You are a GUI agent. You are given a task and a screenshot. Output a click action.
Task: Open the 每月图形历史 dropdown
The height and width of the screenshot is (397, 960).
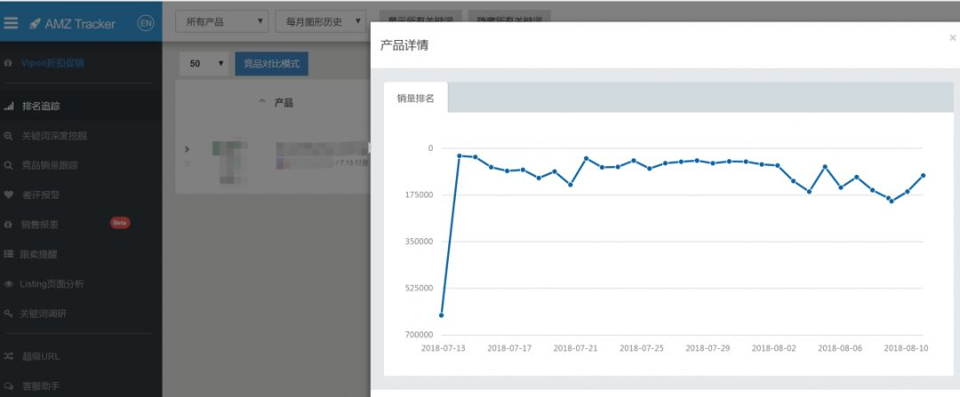point(321,21)
